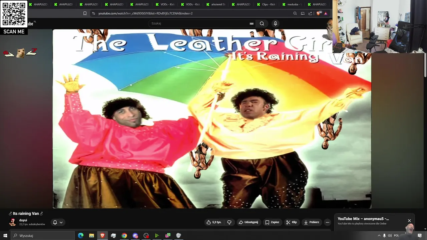The height and width of the screenshot is (240, 427).
Task: Click the system tray microphone icon
Action: [x=384, y=236]
